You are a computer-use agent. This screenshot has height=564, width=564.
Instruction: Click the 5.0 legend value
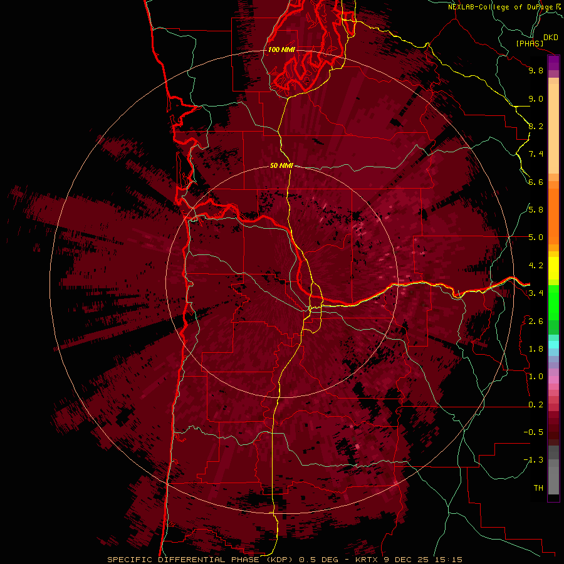[536, 238]
